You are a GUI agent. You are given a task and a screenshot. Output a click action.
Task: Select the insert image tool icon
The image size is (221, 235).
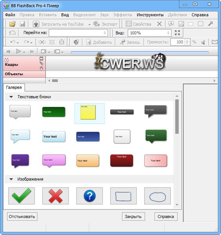click(181, 24)
